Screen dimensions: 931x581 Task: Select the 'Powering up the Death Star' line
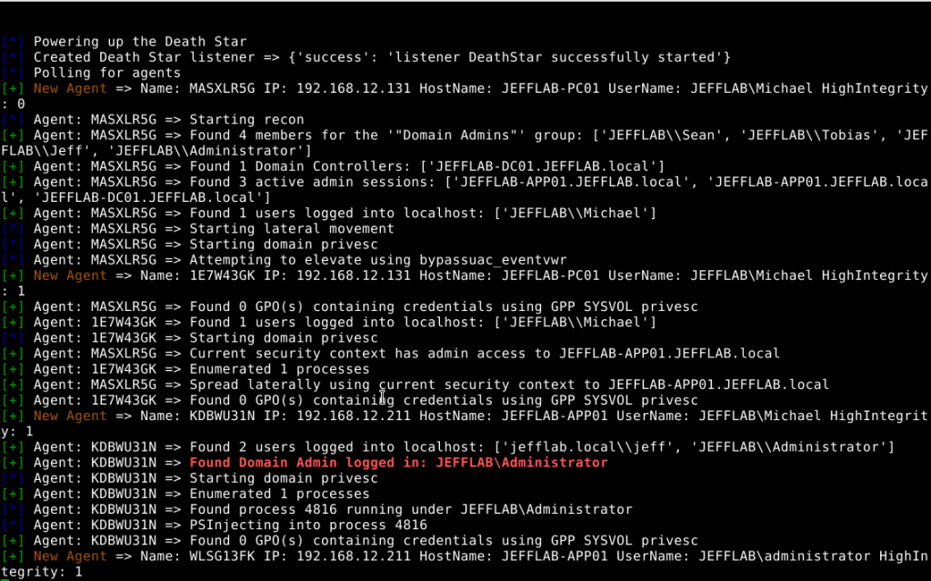pyautogui.click(x=139, y=42)
